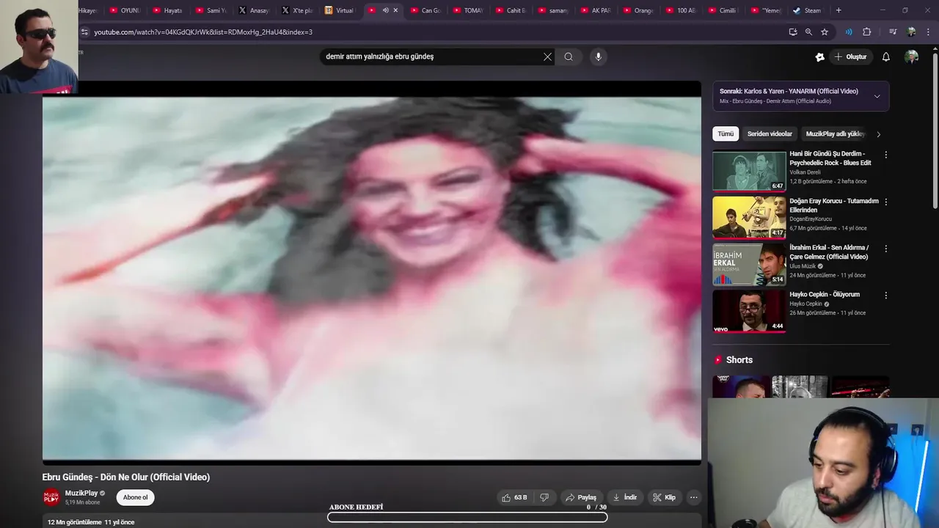Open the Chrome three-dot menu
The width and height of the screenshot is (939, 528).
coord(929,32)
